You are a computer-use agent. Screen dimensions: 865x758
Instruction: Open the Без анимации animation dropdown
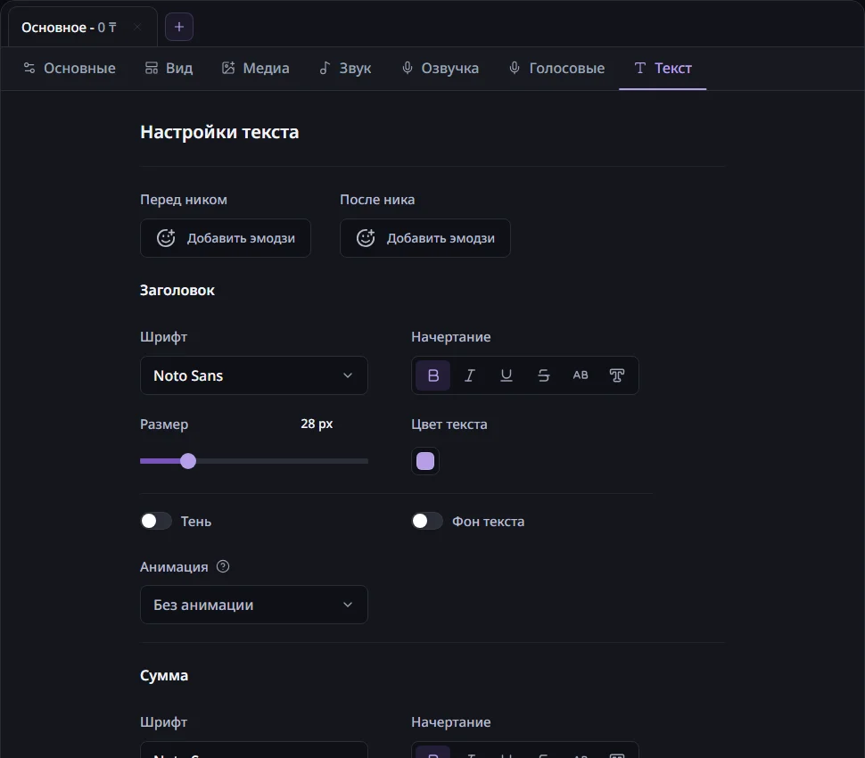pos(254,605)
